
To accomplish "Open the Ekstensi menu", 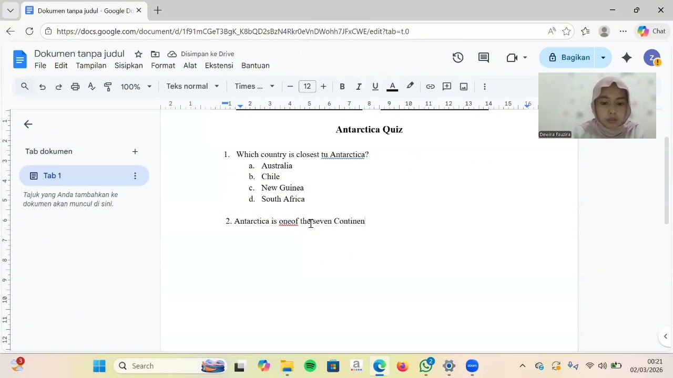I will (219, 66).
